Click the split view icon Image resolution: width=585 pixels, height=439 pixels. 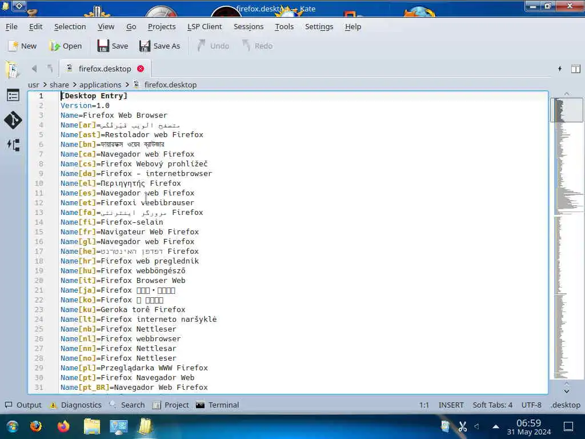[576, 69]
